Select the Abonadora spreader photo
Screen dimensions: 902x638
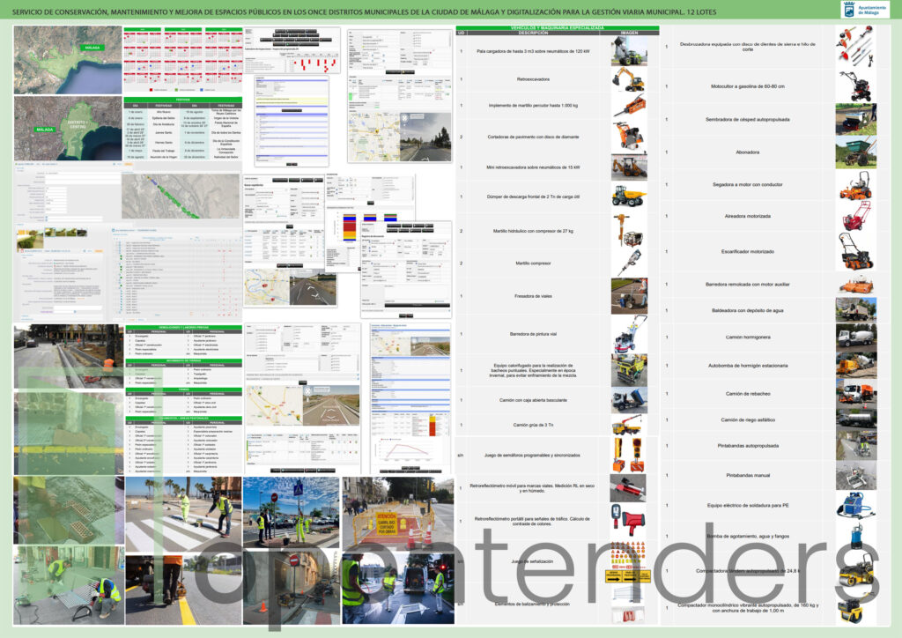[x=856, y=152]
